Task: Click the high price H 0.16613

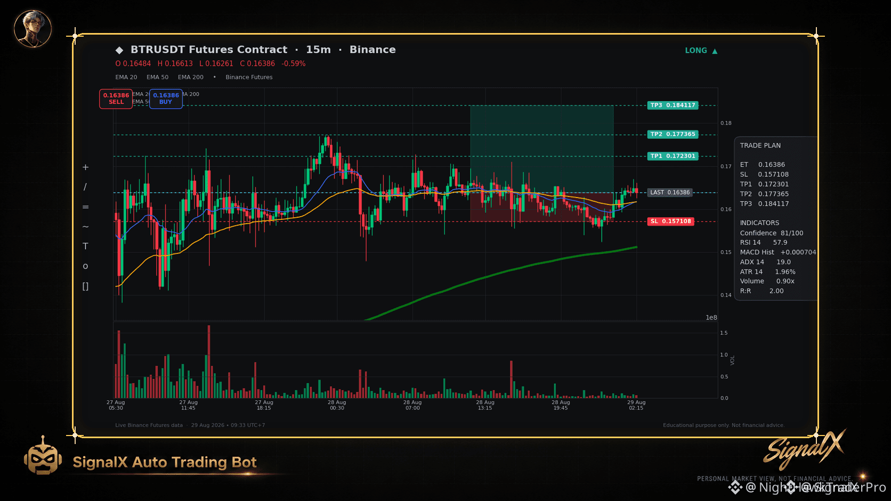Action: coord(175,64)
